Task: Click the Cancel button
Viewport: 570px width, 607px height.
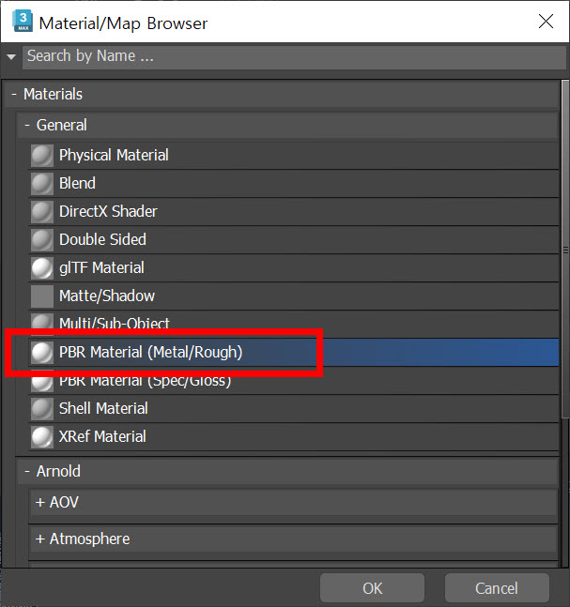Action: pos(497,588)
